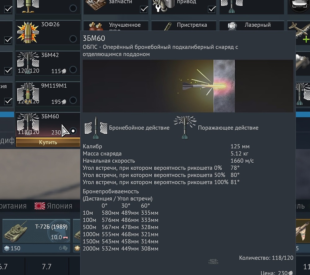Click the 468мм penetration value
The height and width of the screenshot is (275, 310).
pos(130,234)
